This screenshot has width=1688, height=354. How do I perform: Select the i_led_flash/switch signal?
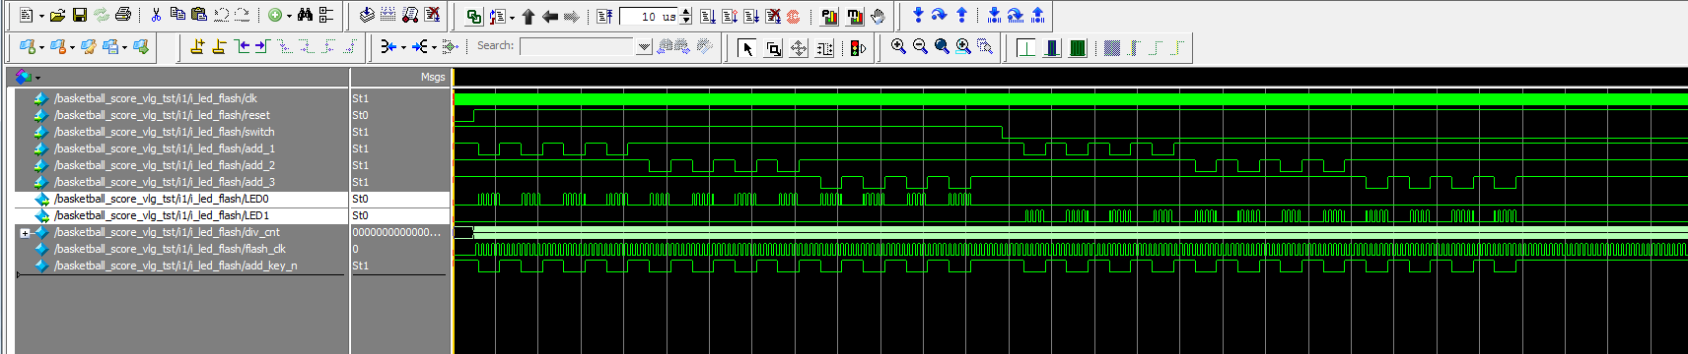point(165,132)
